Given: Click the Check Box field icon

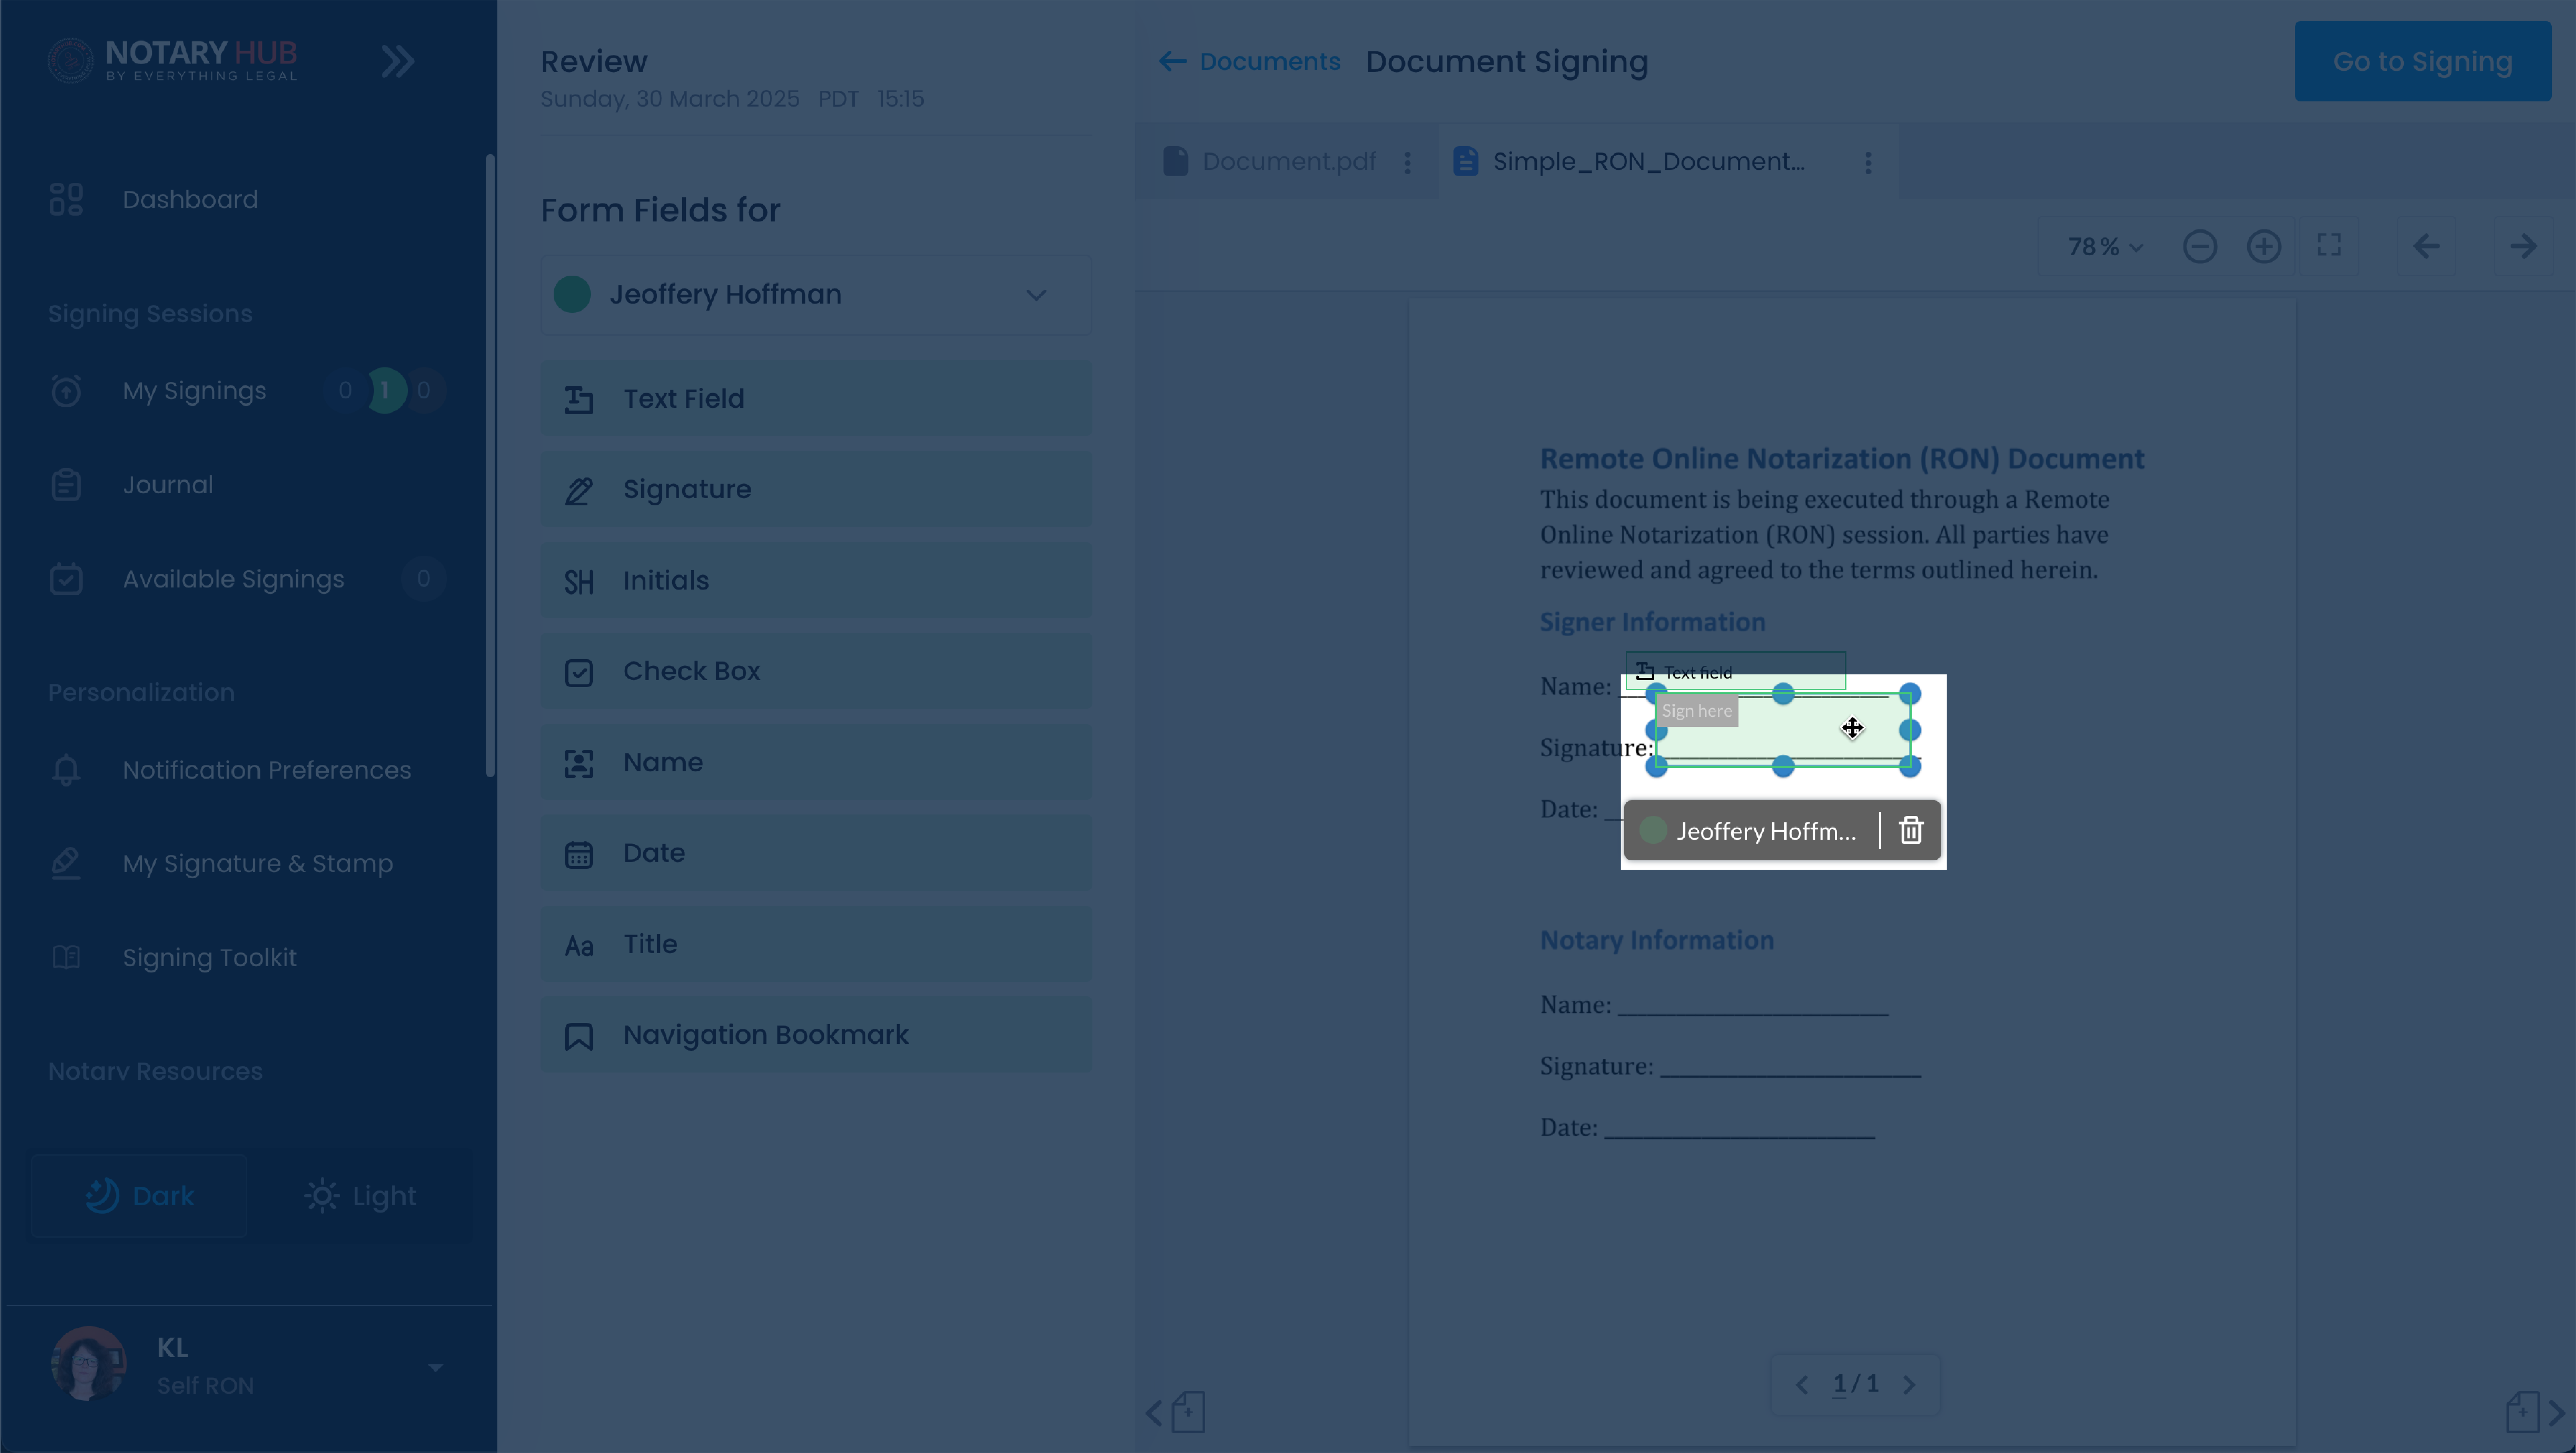Looking at the screenshot, I should (579, 672).
